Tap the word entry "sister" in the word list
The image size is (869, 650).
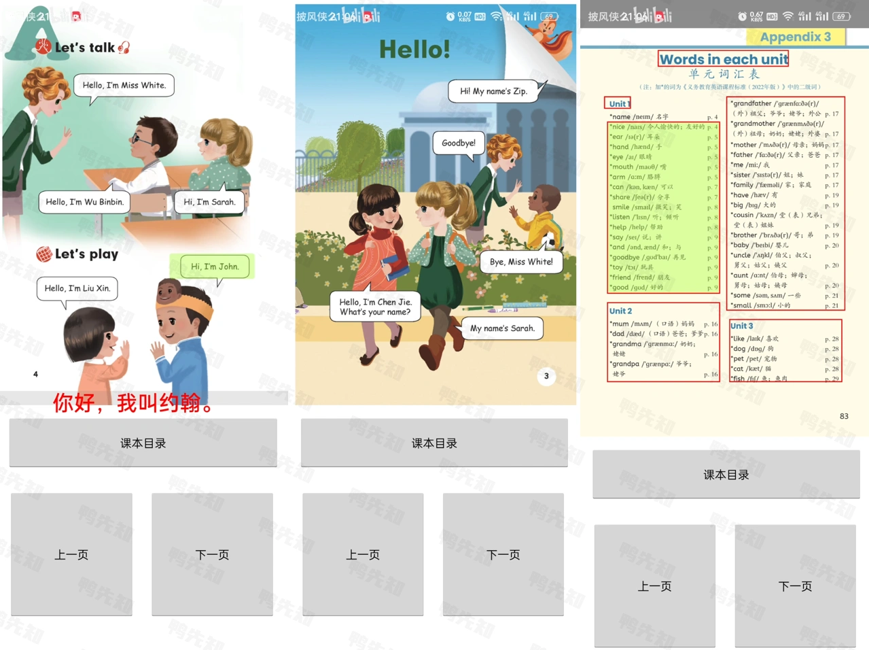(x=785, y=175)
